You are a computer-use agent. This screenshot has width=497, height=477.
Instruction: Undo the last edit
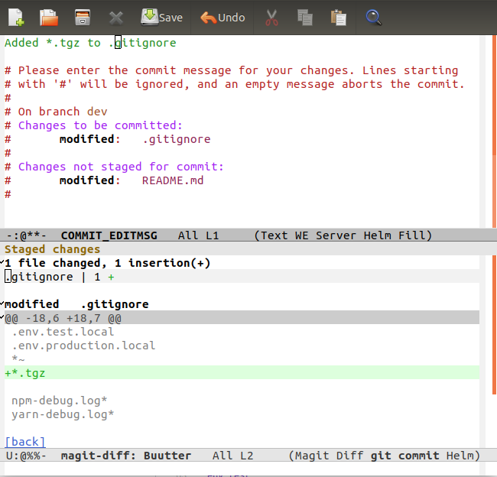(x=223, y=17)
